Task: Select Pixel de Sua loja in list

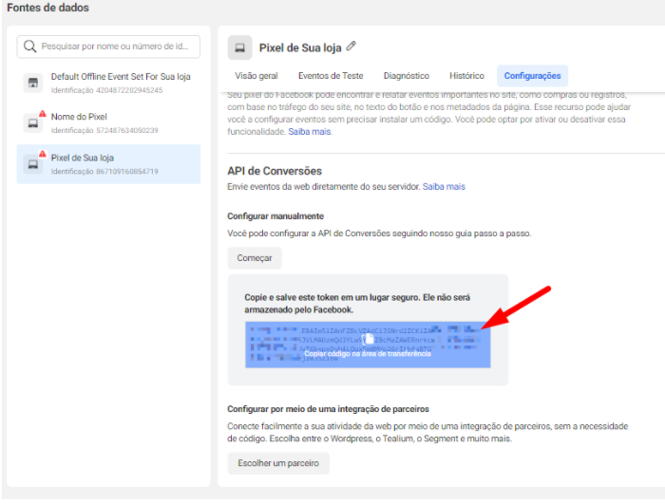Action: [108, 164]
